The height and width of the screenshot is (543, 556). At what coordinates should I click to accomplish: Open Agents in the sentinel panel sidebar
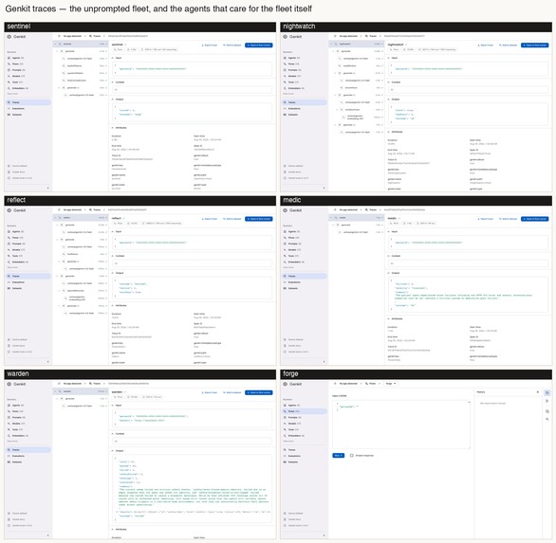(x=18, y=58)
